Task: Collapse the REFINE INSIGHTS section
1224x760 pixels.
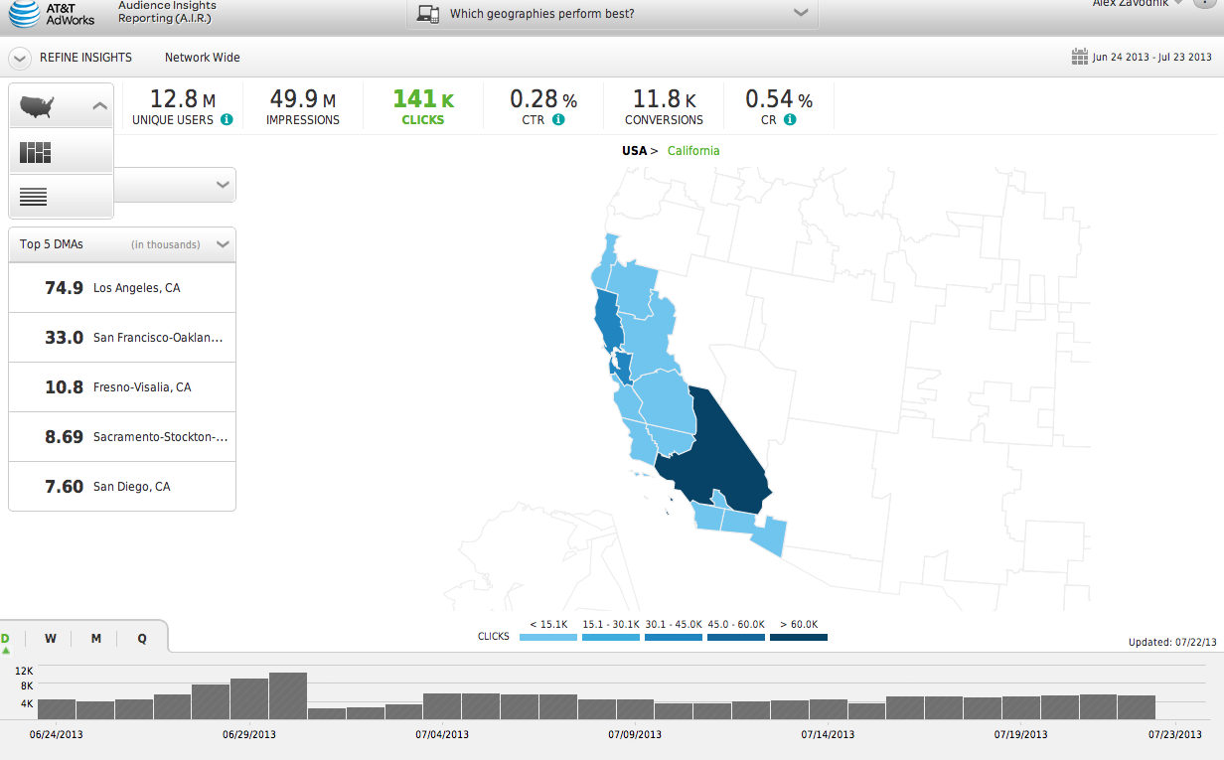Action: [19, 58]
